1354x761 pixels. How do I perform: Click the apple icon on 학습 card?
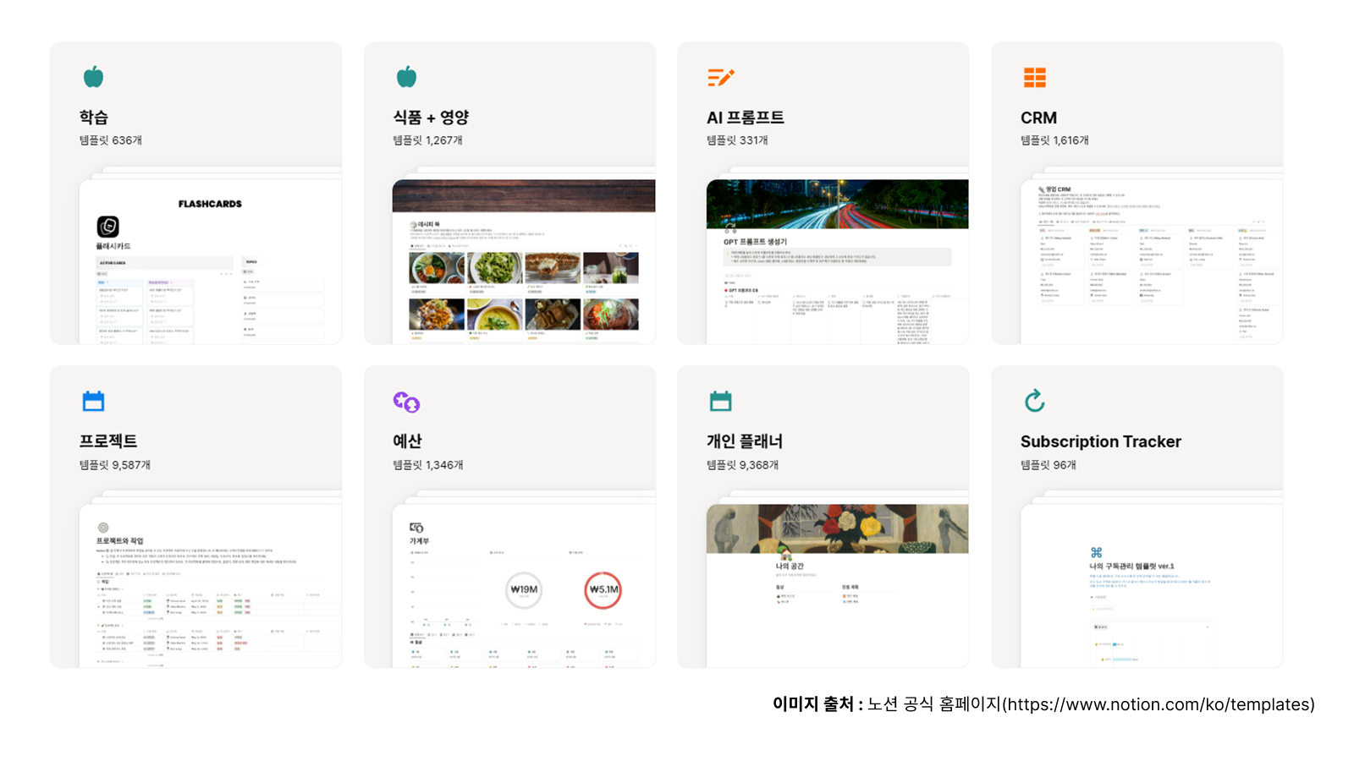coord(93,77)
